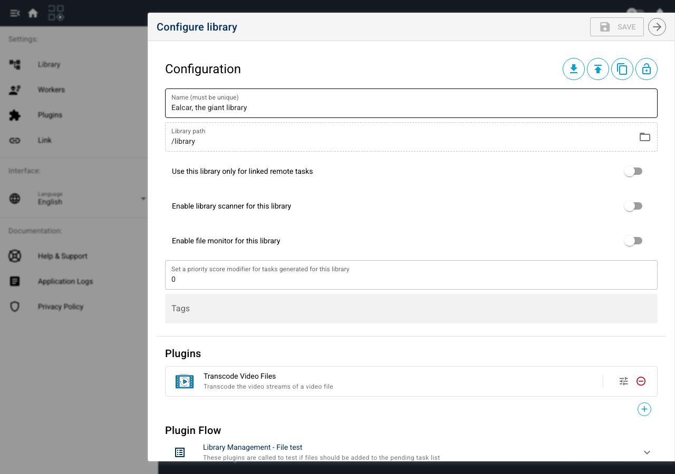Click the Transcode Video Files plugin name
The height and width of the screenshot is (474, 675).
[240, 376]
